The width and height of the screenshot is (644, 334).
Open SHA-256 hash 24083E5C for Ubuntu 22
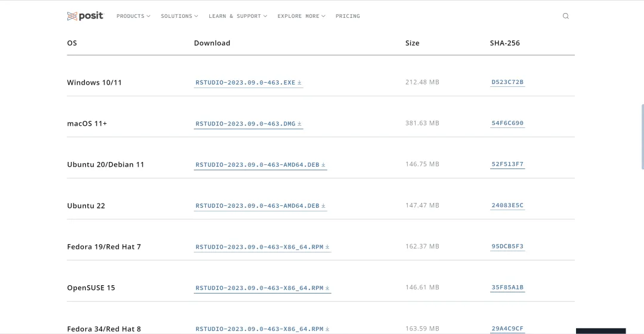[x=507, y=205]
